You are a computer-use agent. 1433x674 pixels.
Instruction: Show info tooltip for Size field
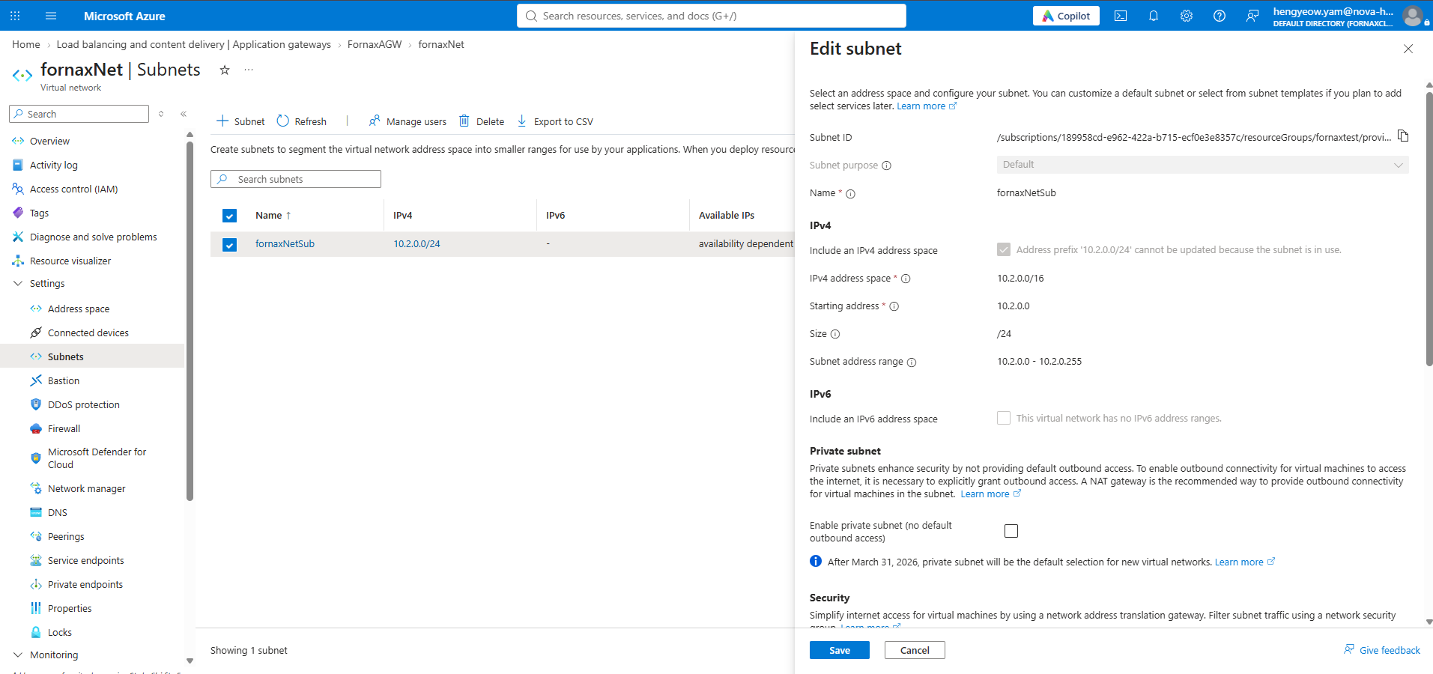835,334
